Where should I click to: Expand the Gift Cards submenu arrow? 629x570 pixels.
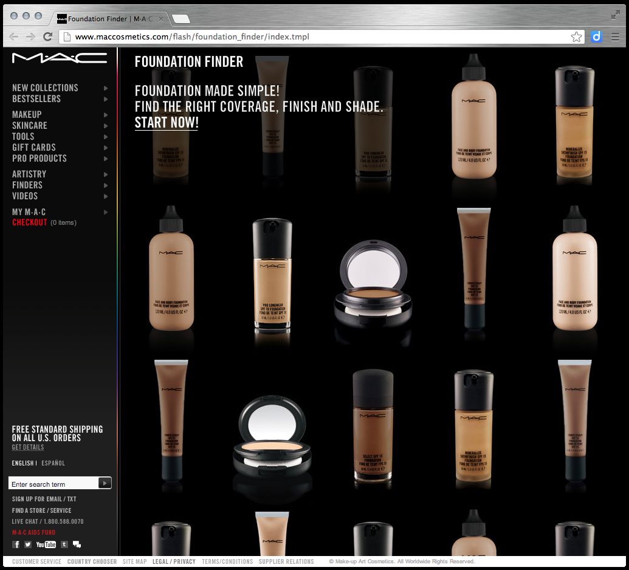tap(106, 148)
